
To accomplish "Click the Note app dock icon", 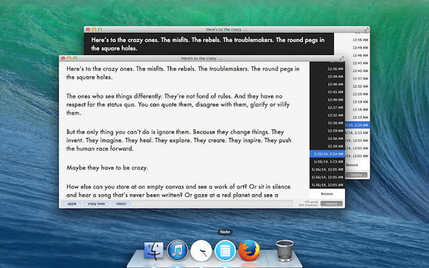I will 225,251.
